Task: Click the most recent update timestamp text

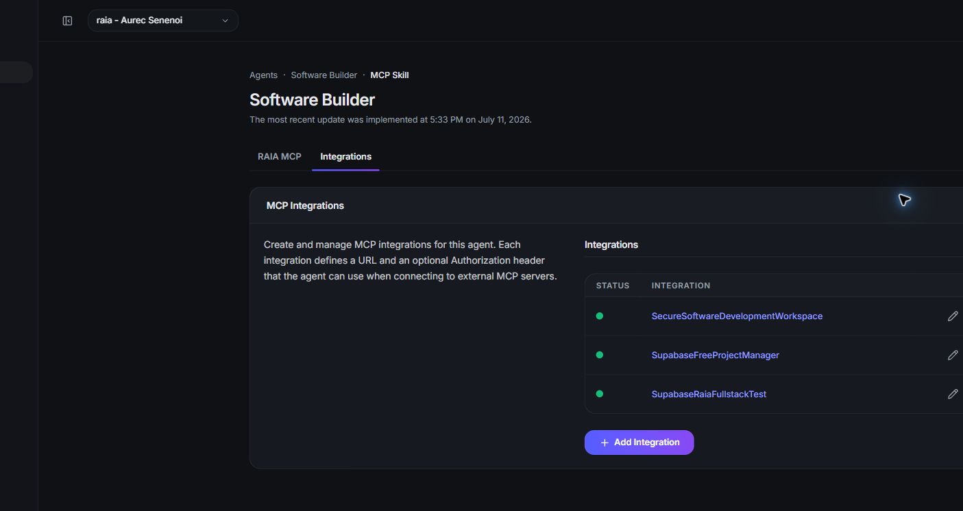Action: 391,119
